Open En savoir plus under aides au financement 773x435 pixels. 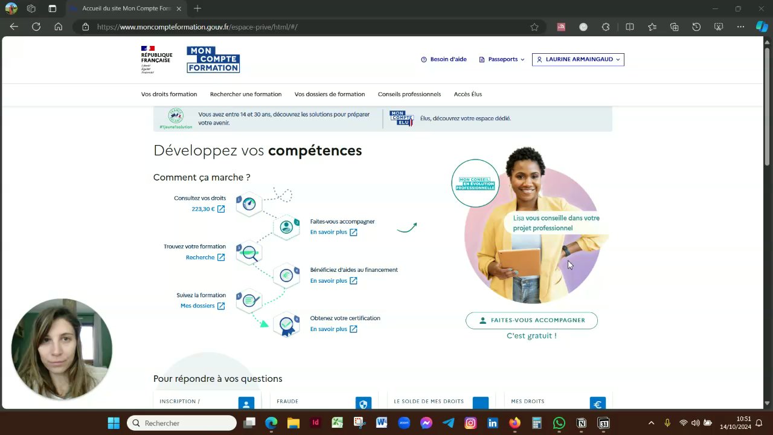[334, 280]
